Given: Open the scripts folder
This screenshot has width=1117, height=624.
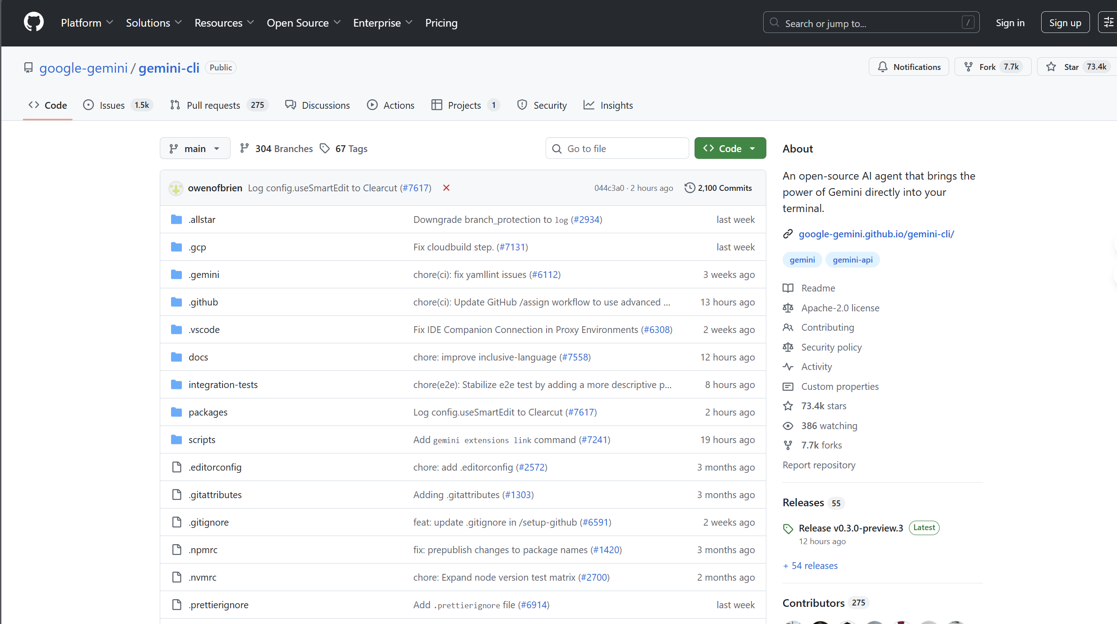Looking at the screenshot, I should tap(202, 439).
